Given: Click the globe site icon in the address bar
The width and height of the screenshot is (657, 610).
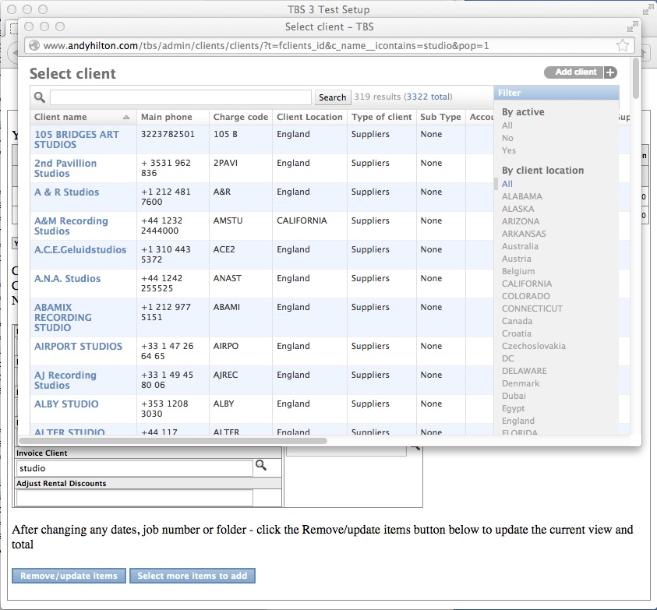Looking at the screenshot, I should click(34, 45).
